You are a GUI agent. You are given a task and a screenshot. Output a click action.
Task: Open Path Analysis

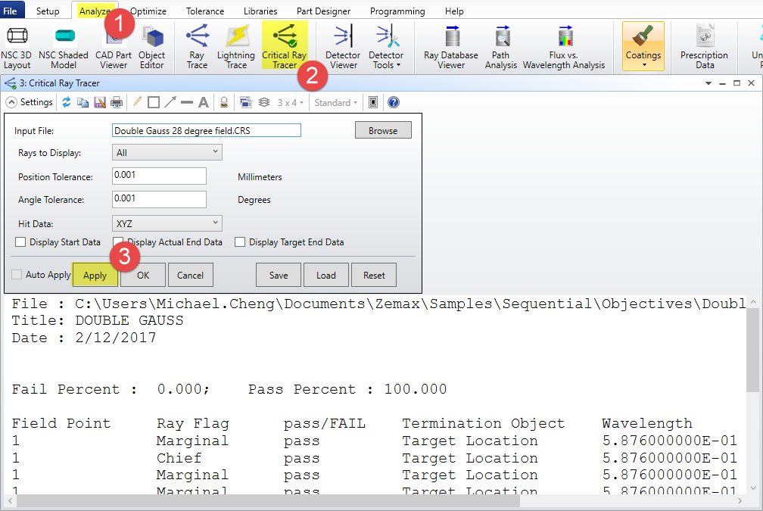501,48
